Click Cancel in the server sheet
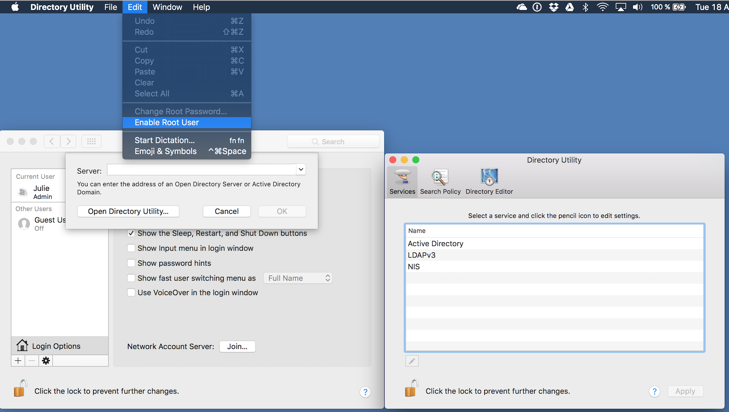The height and width of the screenshot is (412, 729). point(227,211)
